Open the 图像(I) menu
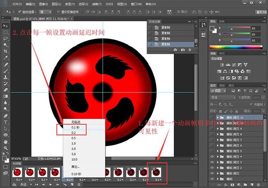Viewport: 268px width, 188px height. click(43, 4)
